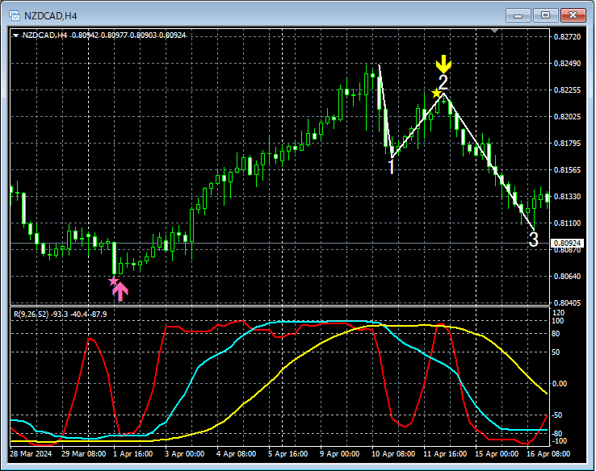
Task: Open the chart header dropdown triangle beside NZDCAD,H4
Action: 15,35
